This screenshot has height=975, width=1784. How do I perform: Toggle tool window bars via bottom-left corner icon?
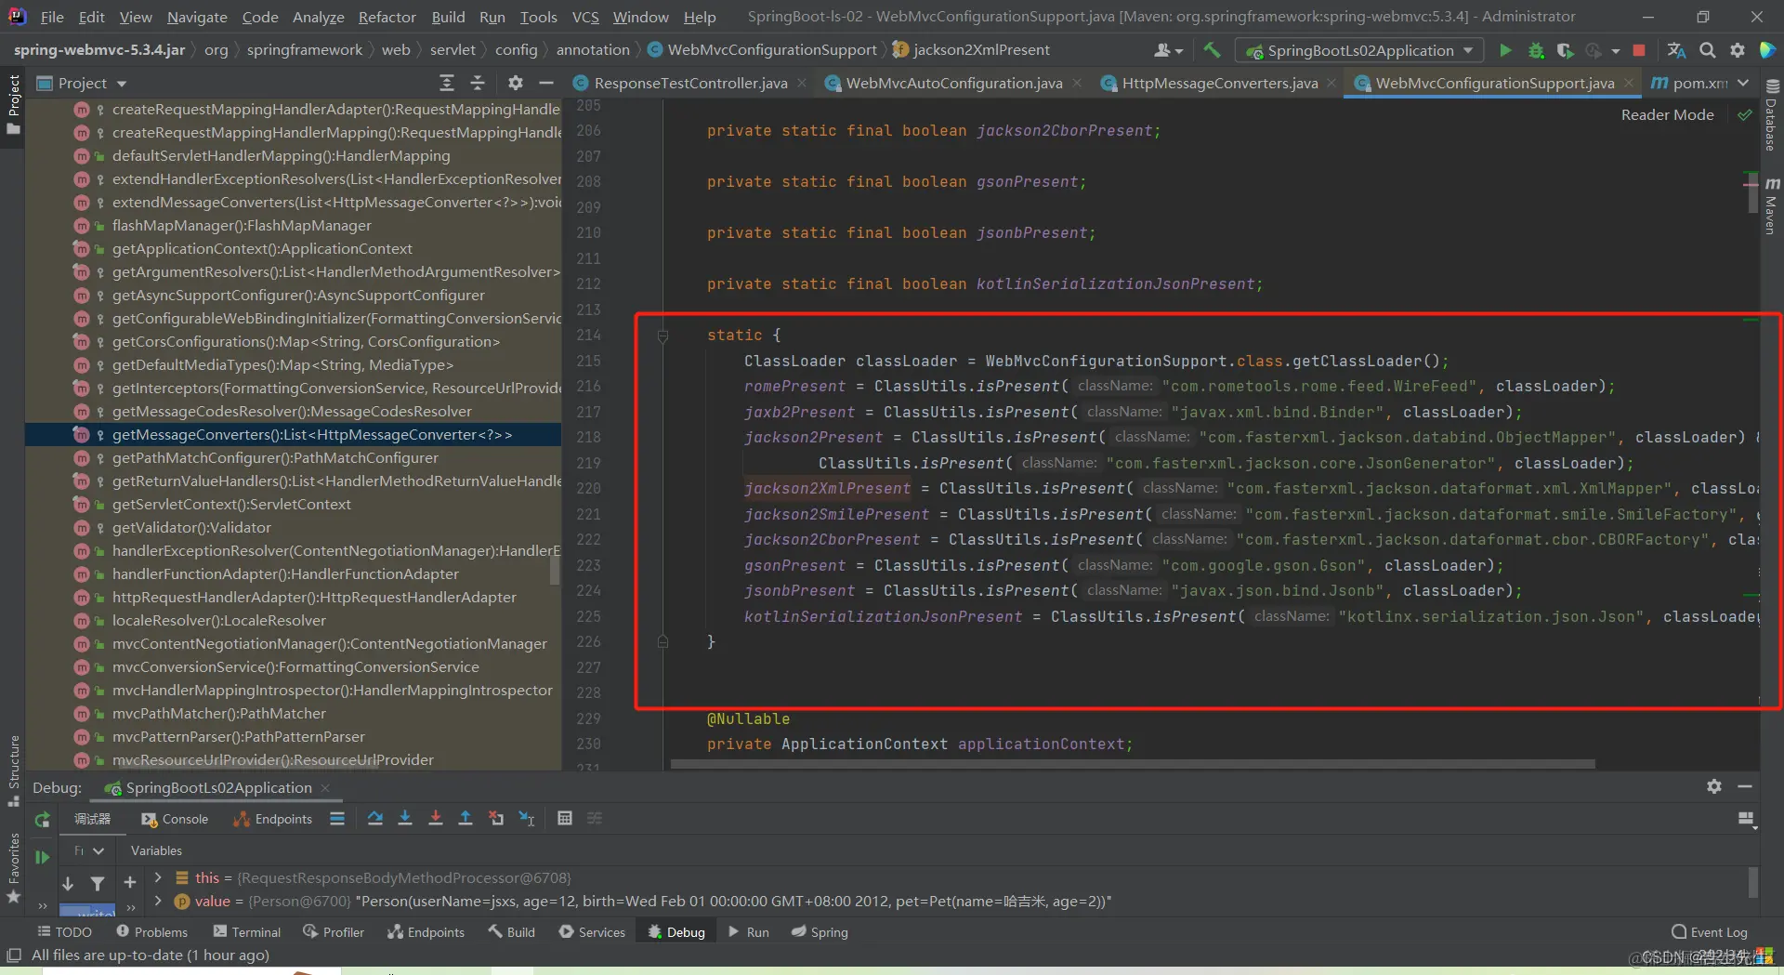[x=13, y=955]
